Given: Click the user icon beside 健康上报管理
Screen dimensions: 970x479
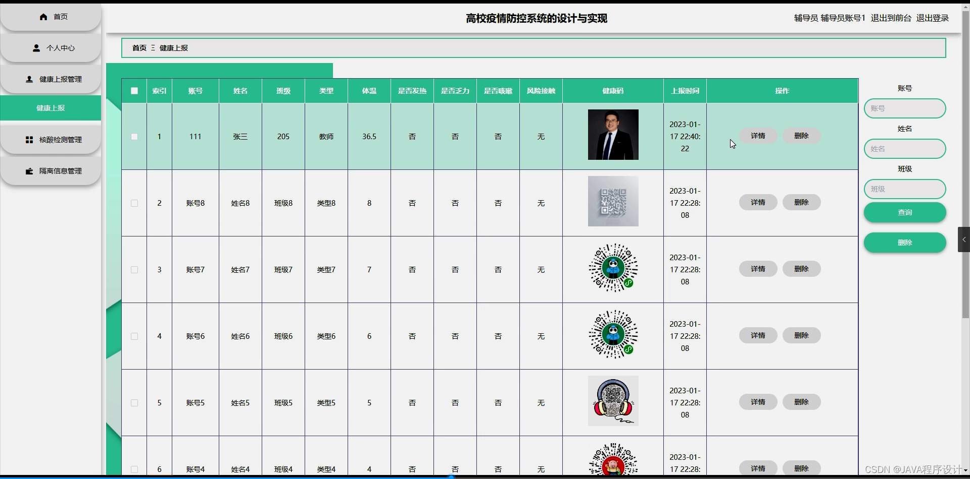Looking at the screenshot, I should 29,79.
